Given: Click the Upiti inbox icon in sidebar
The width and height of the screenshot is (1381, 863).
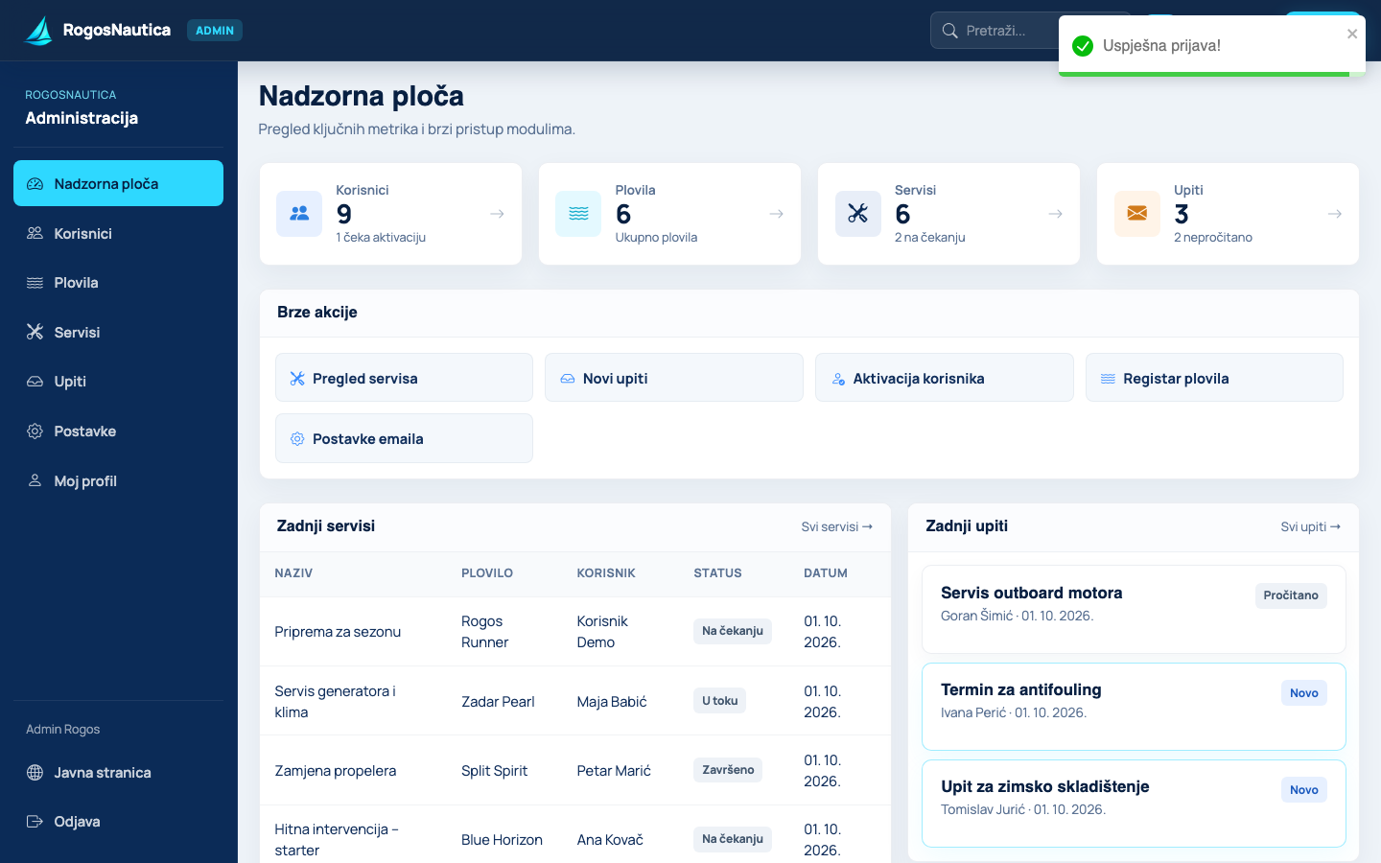Looking at the screenshot, I should [x=35, y=382].
